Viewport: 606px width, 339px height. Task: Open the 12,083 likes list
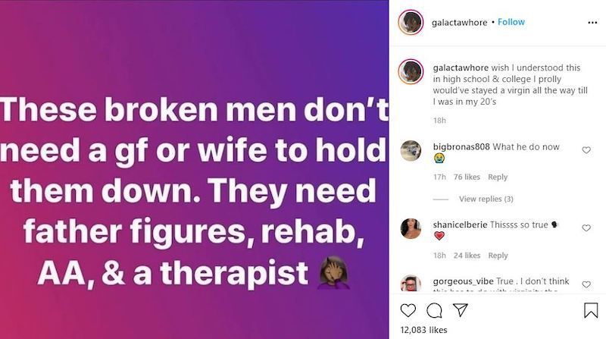click(423, 330)
